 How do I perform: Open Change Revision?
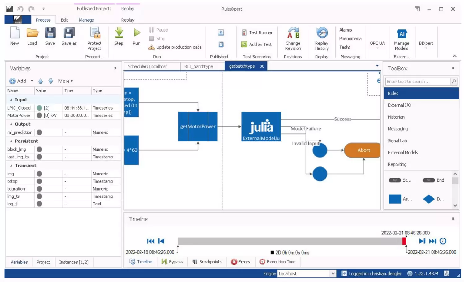(293, 39)
